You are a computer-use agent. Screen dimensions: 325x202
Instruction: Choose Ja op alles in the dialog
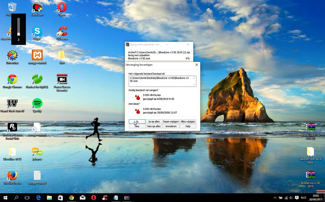click(x=154, y=121)
